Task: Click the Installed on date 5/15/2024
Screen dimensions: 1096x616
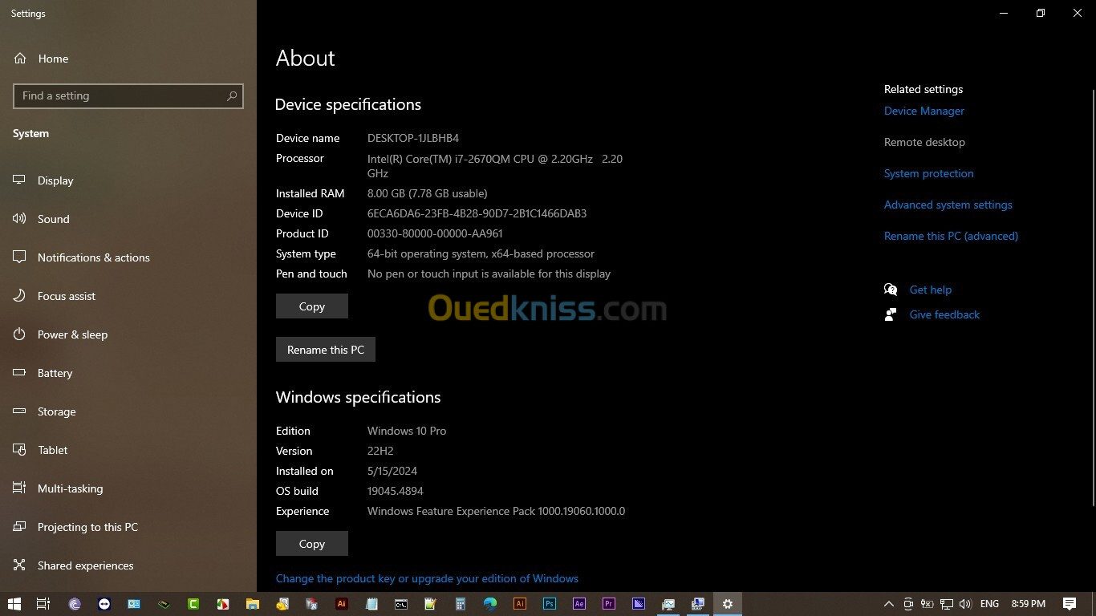Action: (x=392, y=471)
